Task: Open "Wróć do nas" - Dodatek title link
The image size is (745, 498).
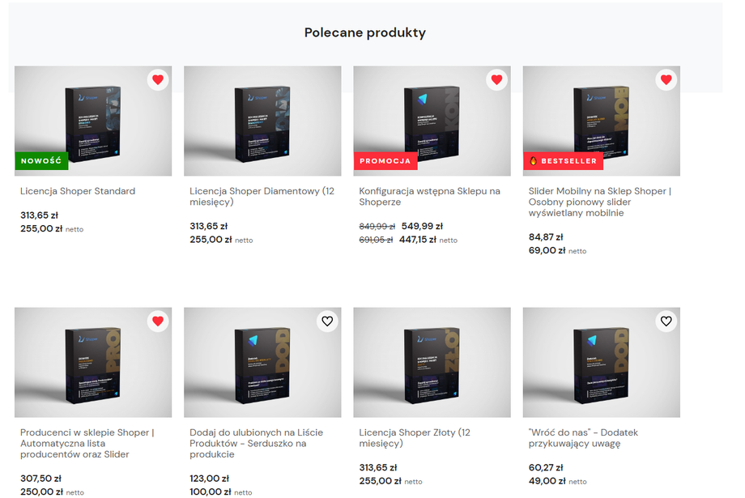Action: point(581,437)
